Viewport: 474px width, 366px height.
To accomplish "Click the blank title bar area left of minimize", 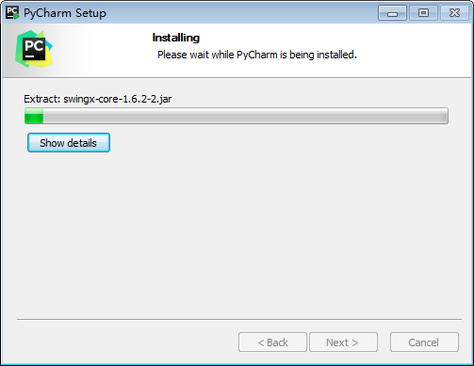I will [242, 13].
